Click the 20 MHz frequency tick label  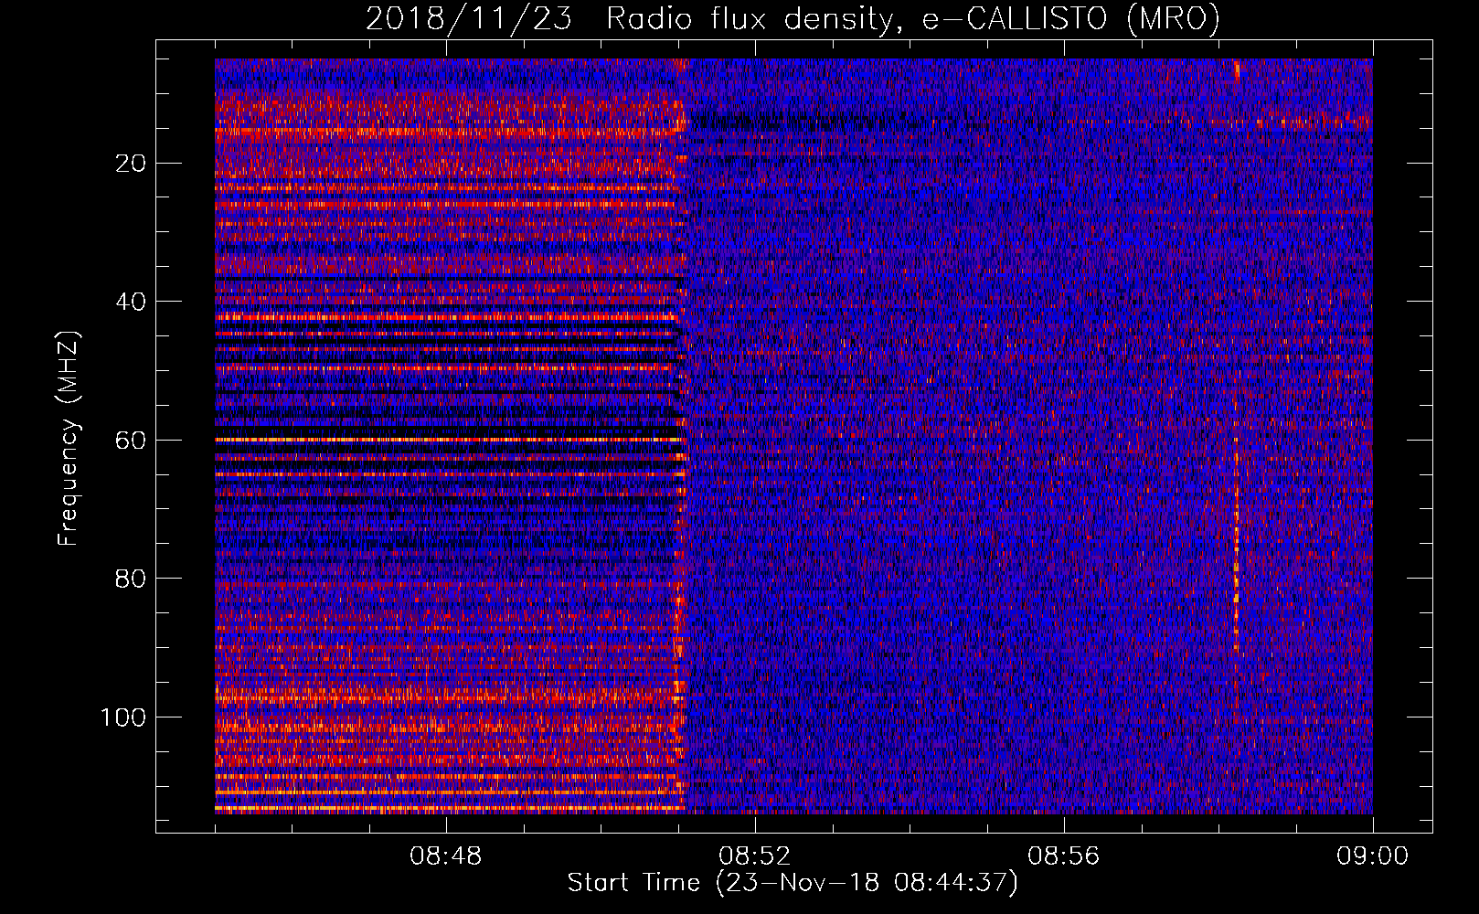click(132, 164)
